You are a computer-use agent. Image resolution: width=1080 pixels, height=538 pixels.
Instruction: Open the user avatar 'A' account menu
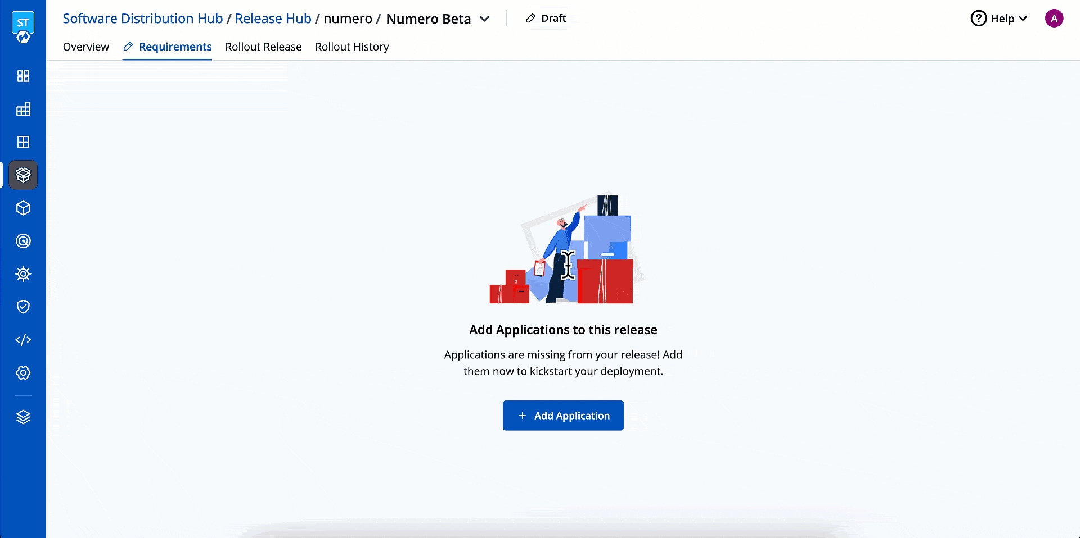[x=1054, y=19]
